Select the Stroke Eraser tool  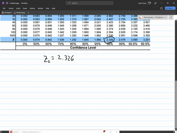tap(20, 13)
